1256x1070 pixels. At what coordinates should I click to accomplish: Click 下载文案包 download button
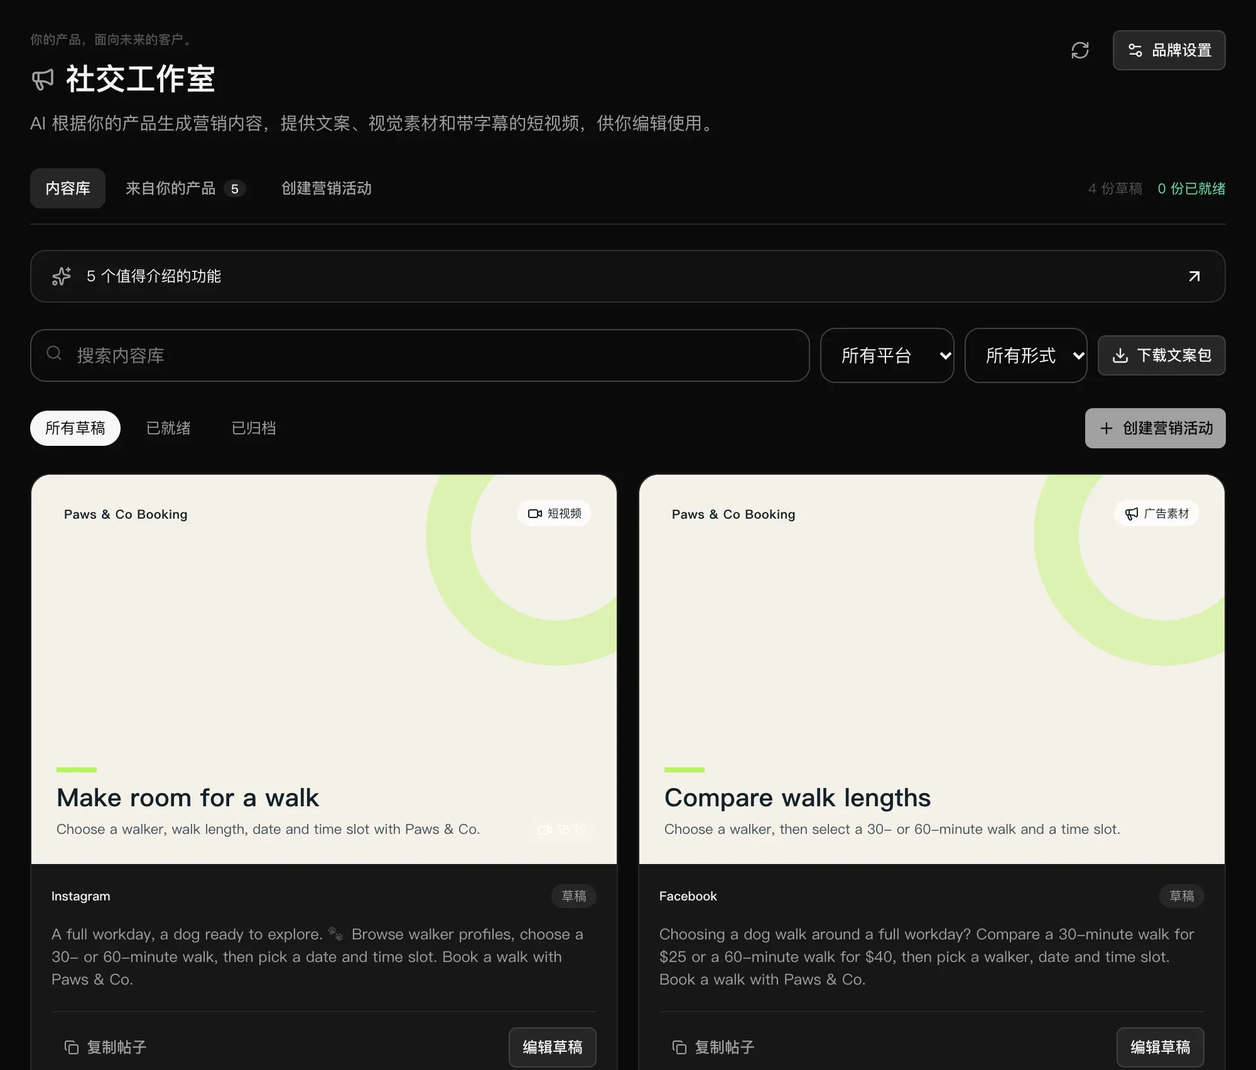pyautogui.click(x=1161, y=355)
